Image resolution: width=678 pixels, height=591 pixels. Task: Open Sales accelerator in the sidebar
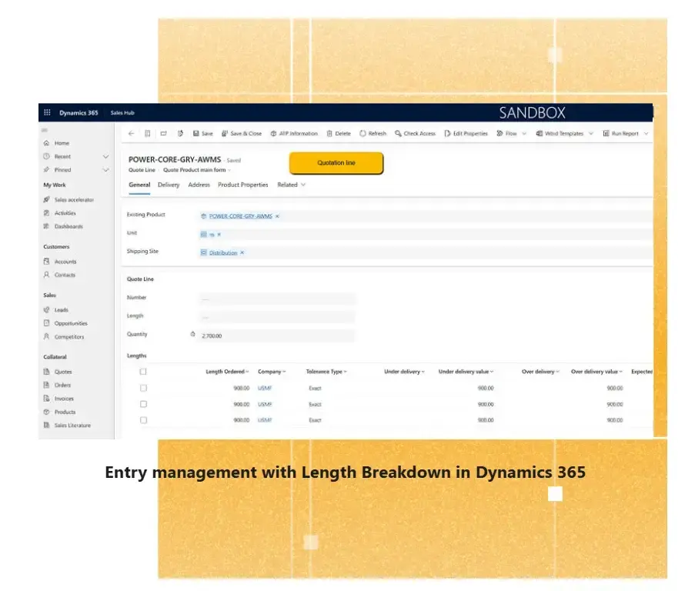tap(73, 199)
